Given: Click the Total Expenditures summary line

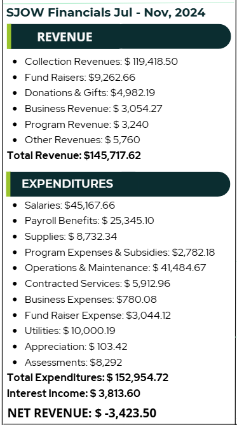Looking at the screenshot, I should [x=88, y=377].
